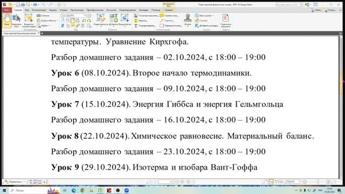This screenshot has width=345, height=194.
Task: Open the Options (Параметры) dropdown in status bar
Action: pos(15,182)
